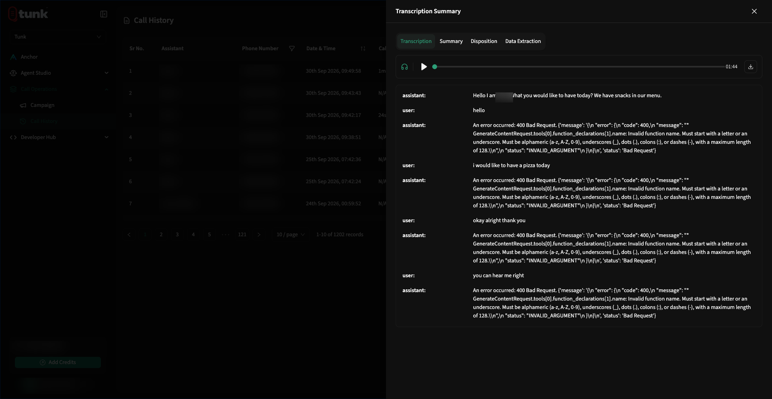Click the headphones icon in audio player
The image size is (772, 399).
pos(404,67)
